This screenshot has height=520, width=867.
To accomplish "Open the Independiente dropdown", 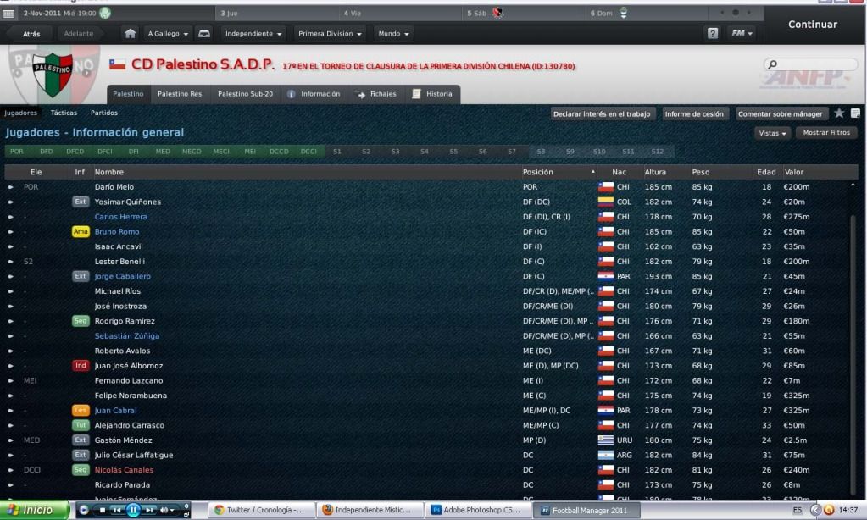I will (253, 34).
